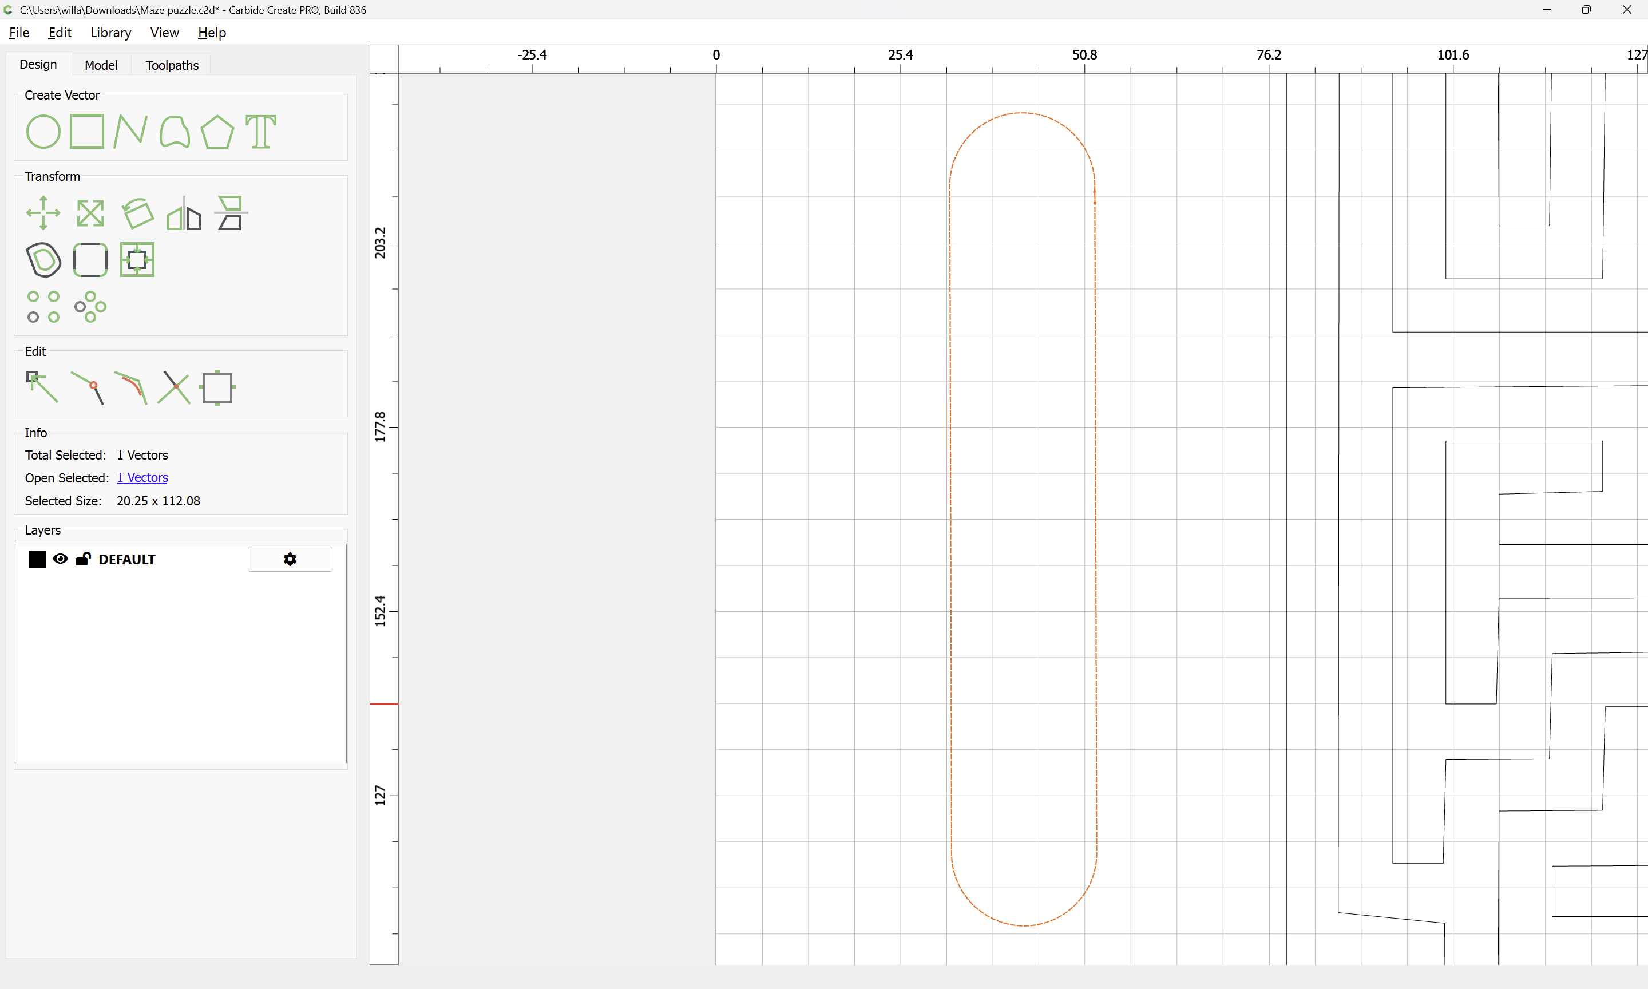Click the Scale/resize transform icon
This screenshot has height=989, width=1648.
[90, 213]
